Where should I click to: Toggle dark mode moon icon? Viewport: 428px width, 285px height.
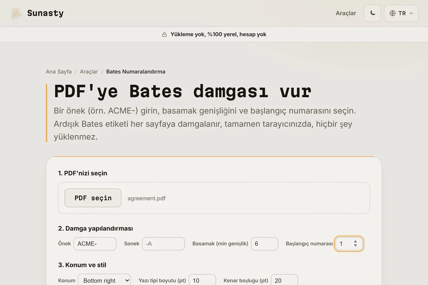(x=372, y=13)
